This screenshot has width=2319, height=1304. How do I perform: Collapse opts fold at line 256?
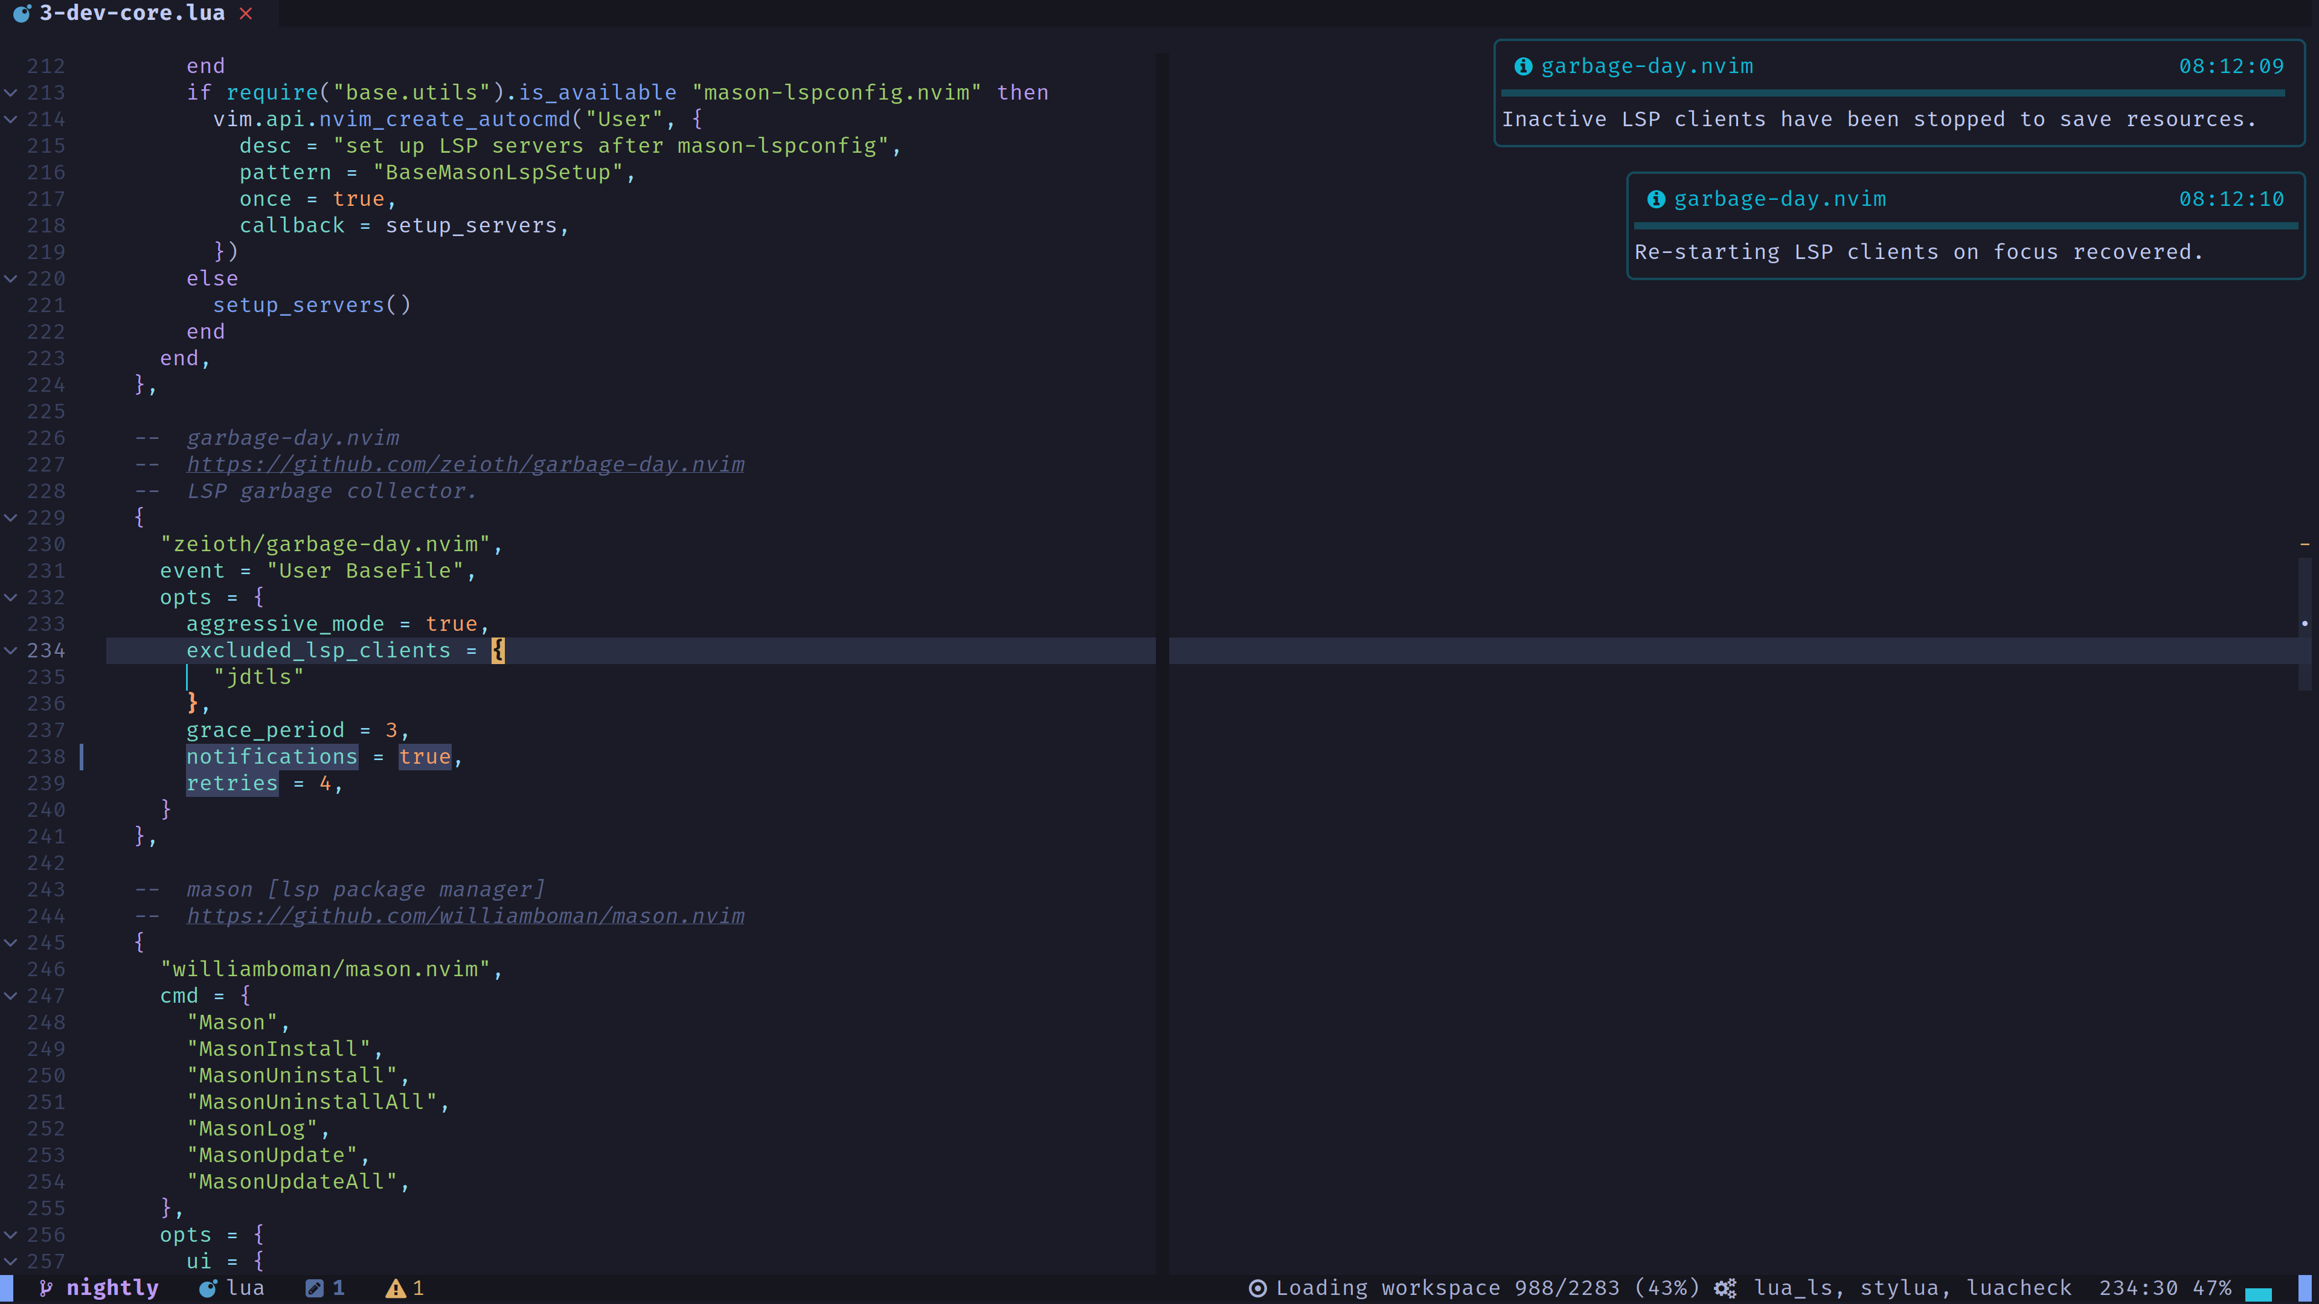click(x=11, y=1235)
